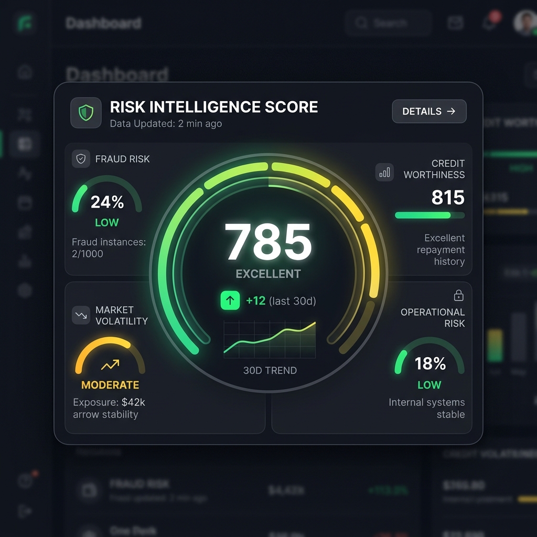This screenshot has height=537, width=537.
Task: Click the 24% Fraud Risk gauge
Action: point(107,195)
